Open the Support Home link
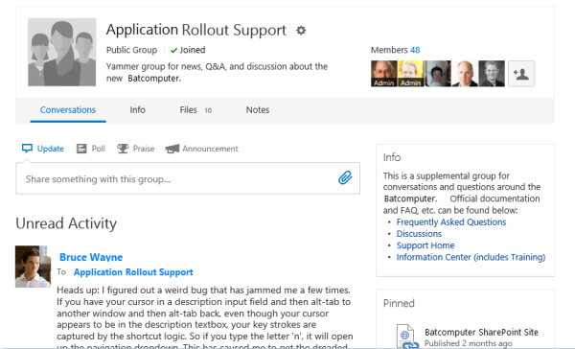This screenshot has height=349, width=575. pyautogui.click(x=425, y=245)
